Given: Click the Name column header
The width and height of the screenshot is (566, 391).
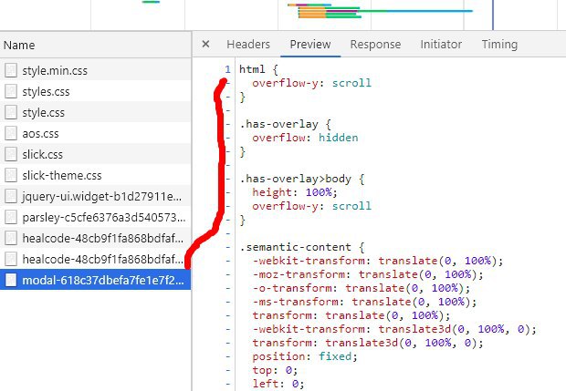Looking at the screenshot, I should coord(95,45).
